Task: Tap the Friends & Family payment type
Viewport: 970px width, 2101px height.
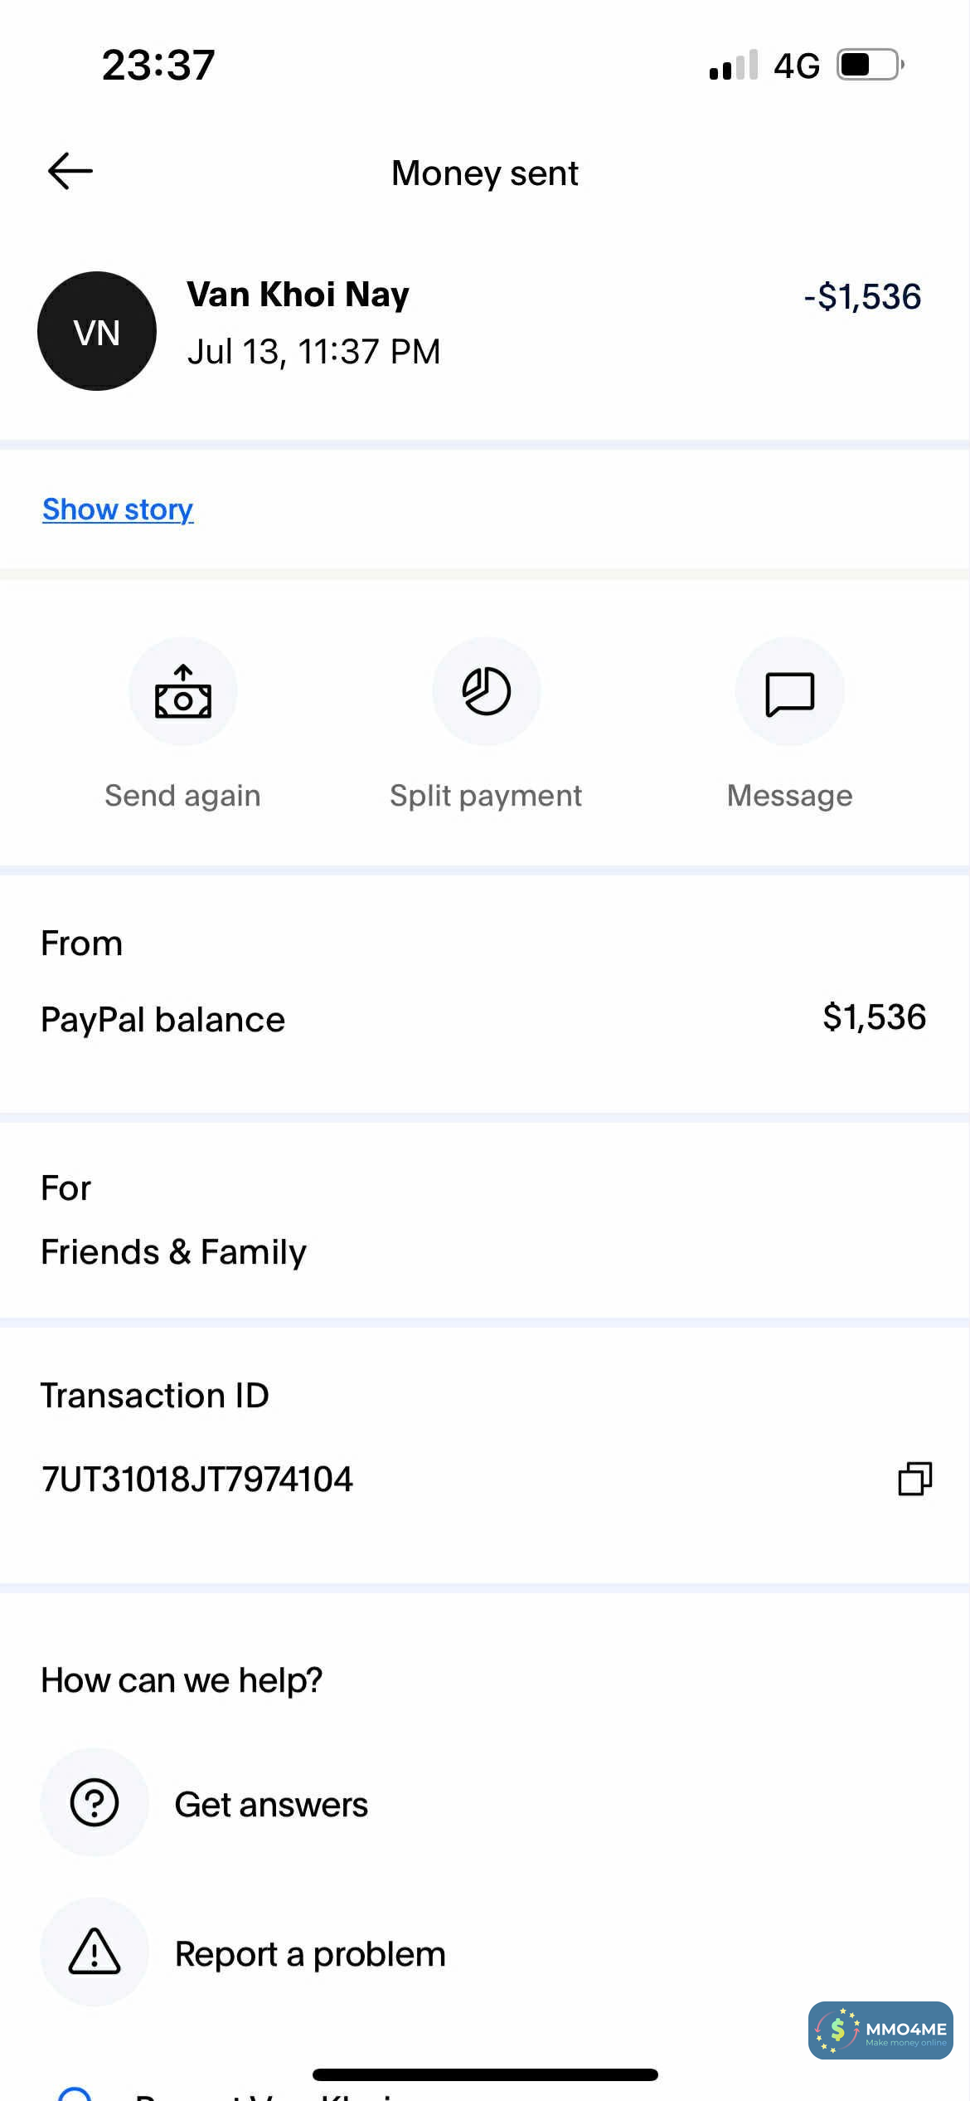Action: pos(173,1252)
